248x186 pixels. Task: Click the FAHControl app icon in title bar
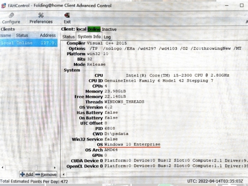pos(3,6)
